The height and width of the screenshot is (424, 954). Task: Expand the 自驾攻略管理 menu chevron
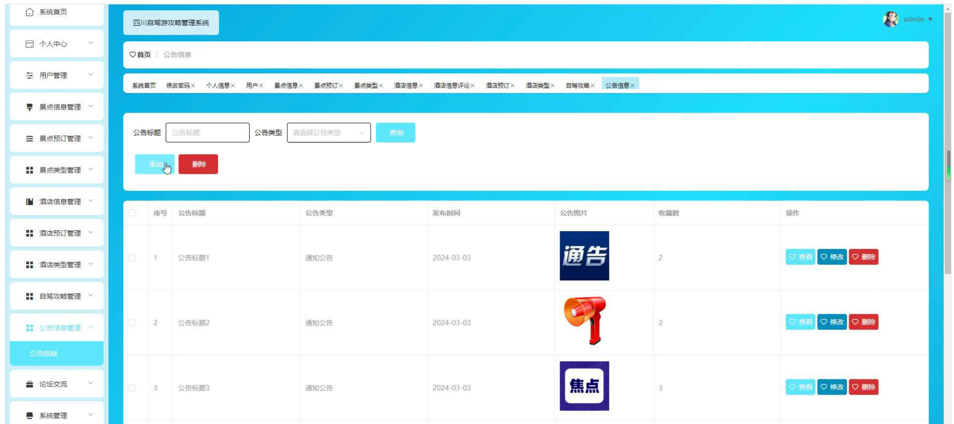pos(91,296)
